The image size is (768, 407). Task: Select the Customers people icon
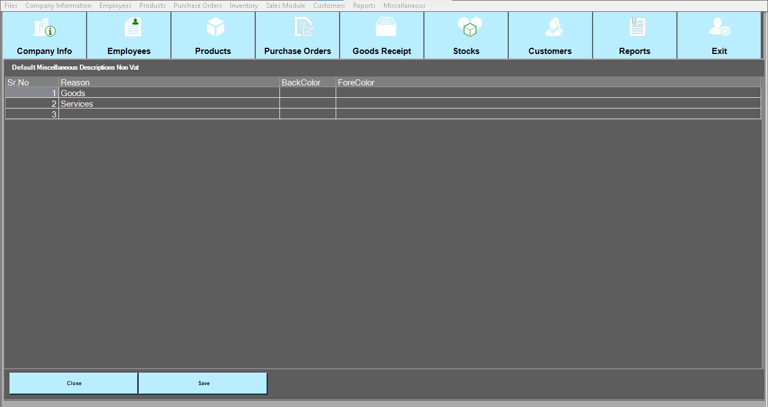[x=553, y=27]
